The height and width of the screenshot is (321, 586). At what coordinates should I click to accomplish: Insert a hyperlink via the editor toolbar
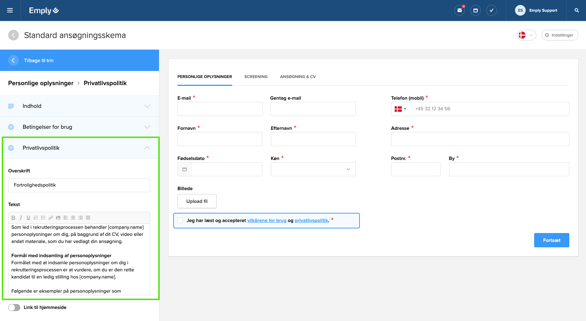[x=51, y=218]
